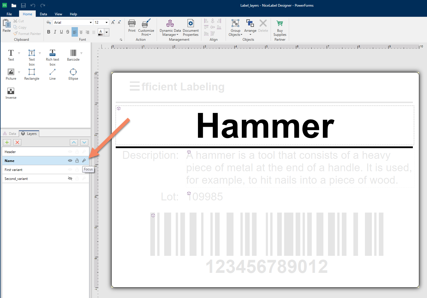Switch to the Data panel tab

(x=10, y=134)
